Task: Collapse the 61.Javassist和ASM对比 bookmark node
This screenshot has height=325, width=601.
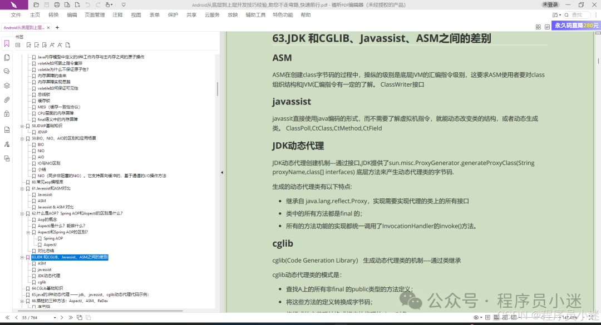Action: (x=22, y=189)
